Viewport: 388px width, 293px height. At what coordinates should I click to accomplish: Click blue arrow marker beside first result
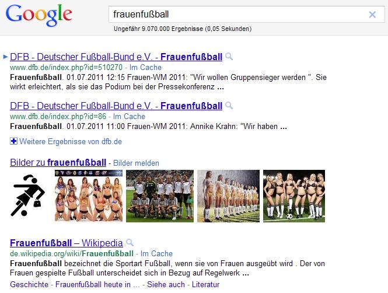pyautogui.click(x=5, y=57)
